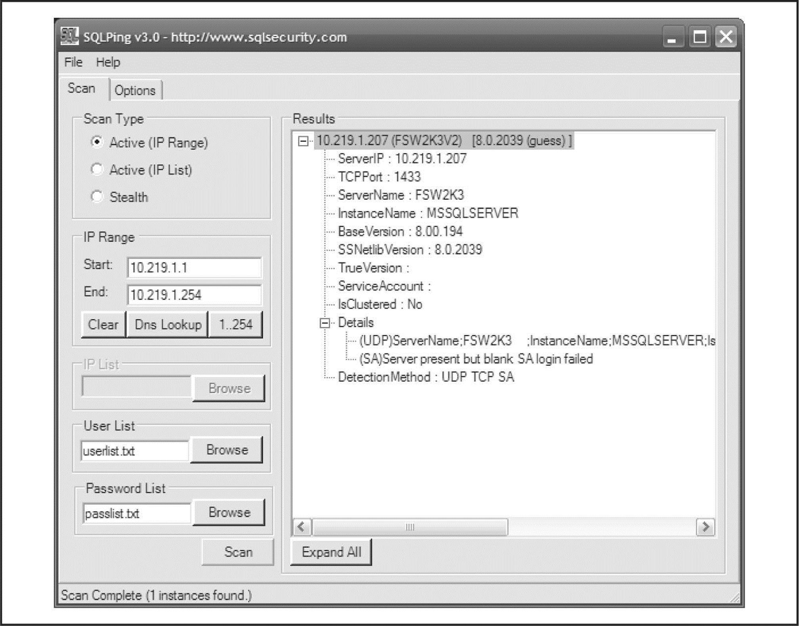799x626 pixels.
Task: Select the IsClustered : No row
Action: tap(380, 304)
